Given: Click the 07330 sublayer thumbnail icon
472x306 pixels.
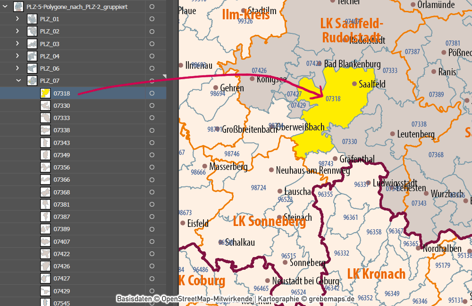Looking at the screenshot, I should point(45,105).
